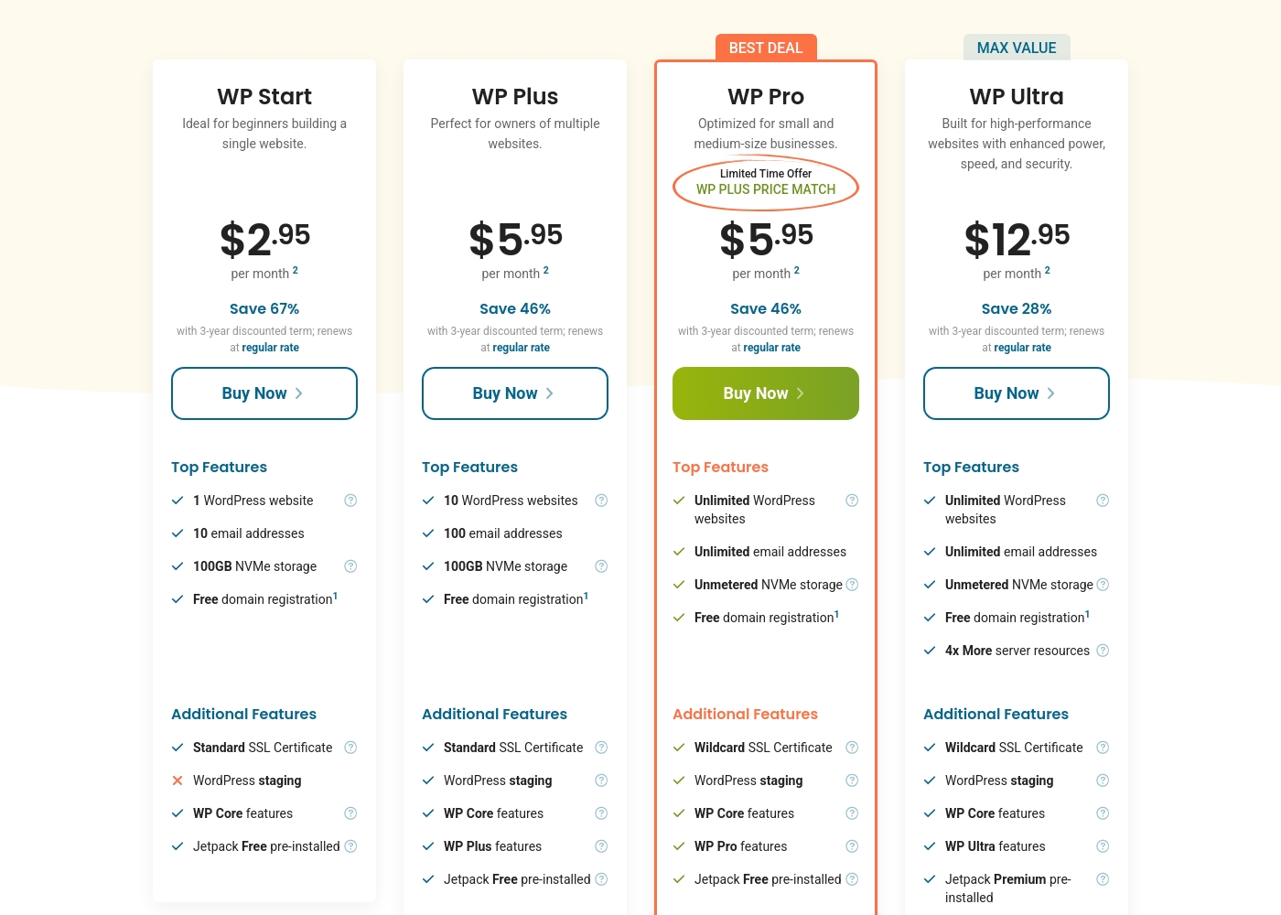The width and height of the screenshot is (1281, 915).
Task: Open the regular rate link under WP Start
Action: click(x=270, y=348)
